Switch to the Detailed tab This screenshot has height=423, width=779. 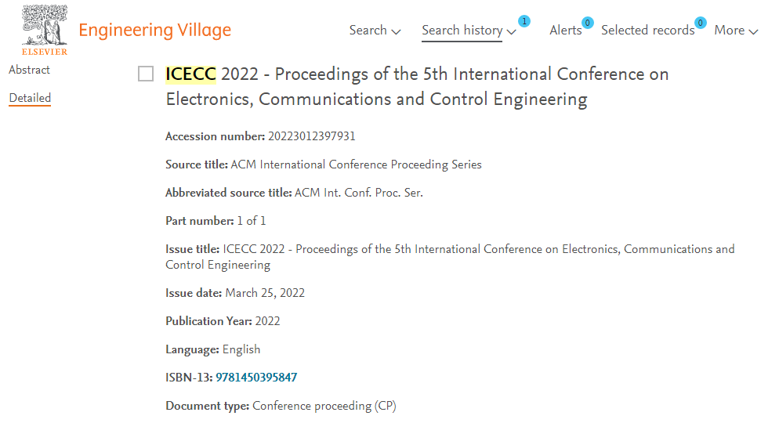tap(30, 98)
